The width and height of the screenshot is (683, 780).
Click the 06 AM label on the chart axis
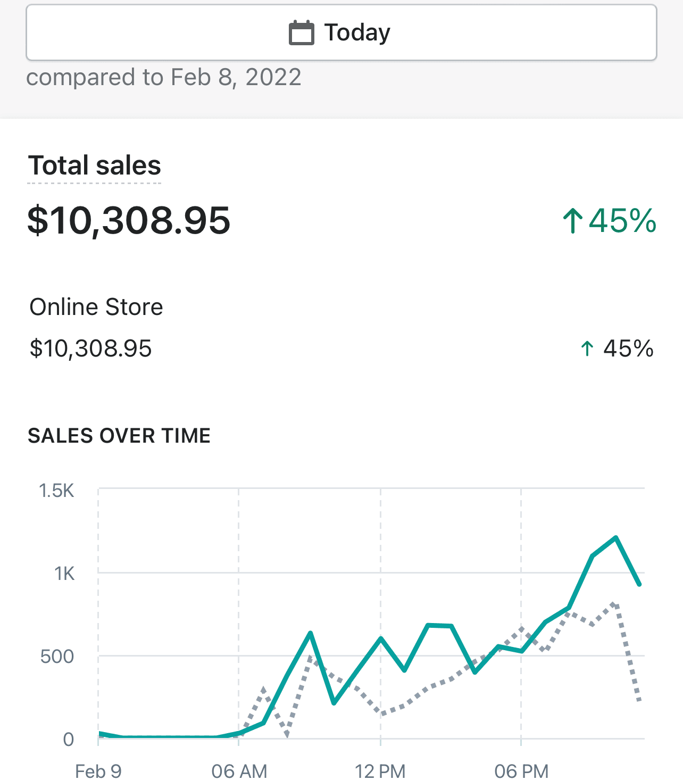click(239, 770)
